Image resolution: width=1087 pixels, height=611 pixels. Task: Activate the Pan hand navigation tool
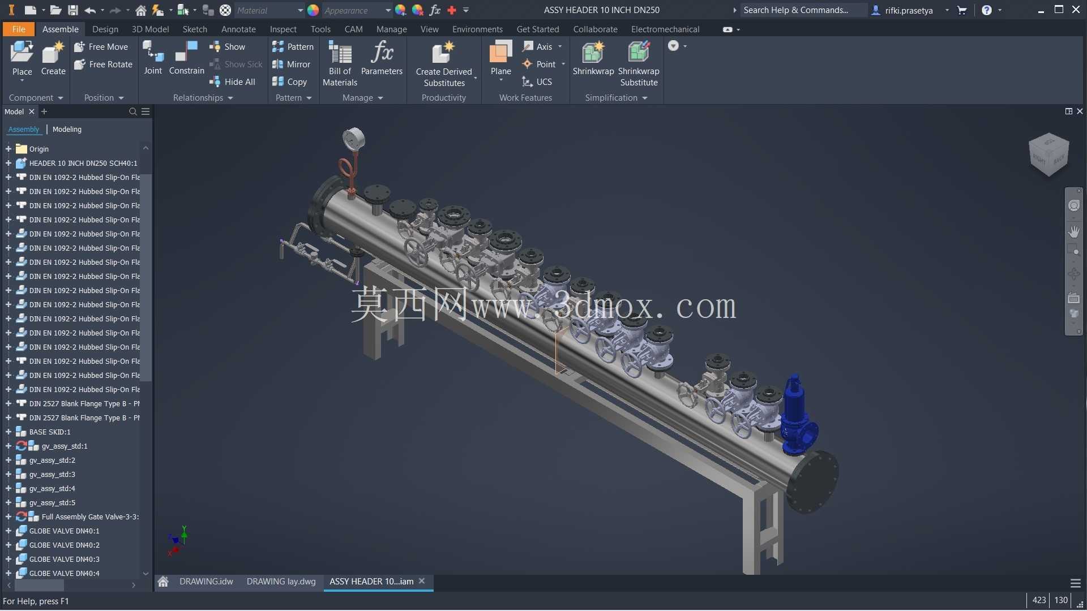[1073, 232]
